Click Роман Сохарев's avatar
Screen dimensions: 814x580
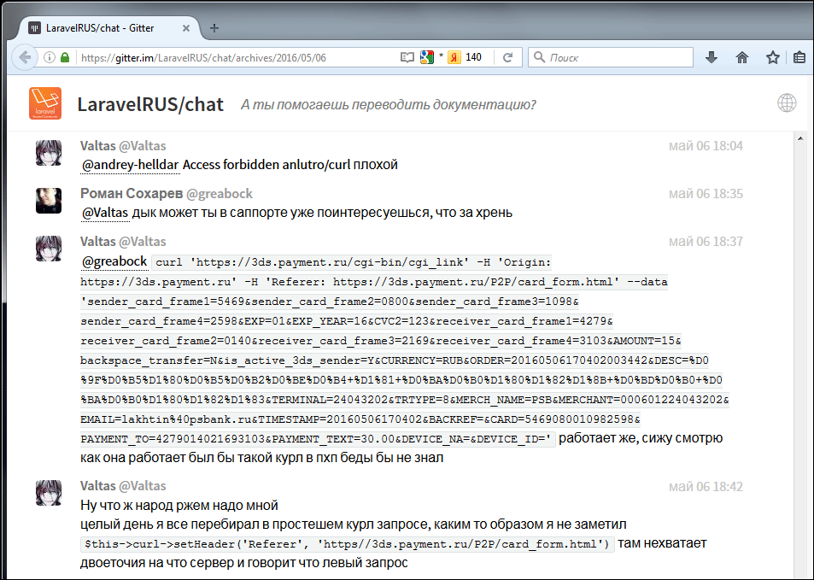49,201
